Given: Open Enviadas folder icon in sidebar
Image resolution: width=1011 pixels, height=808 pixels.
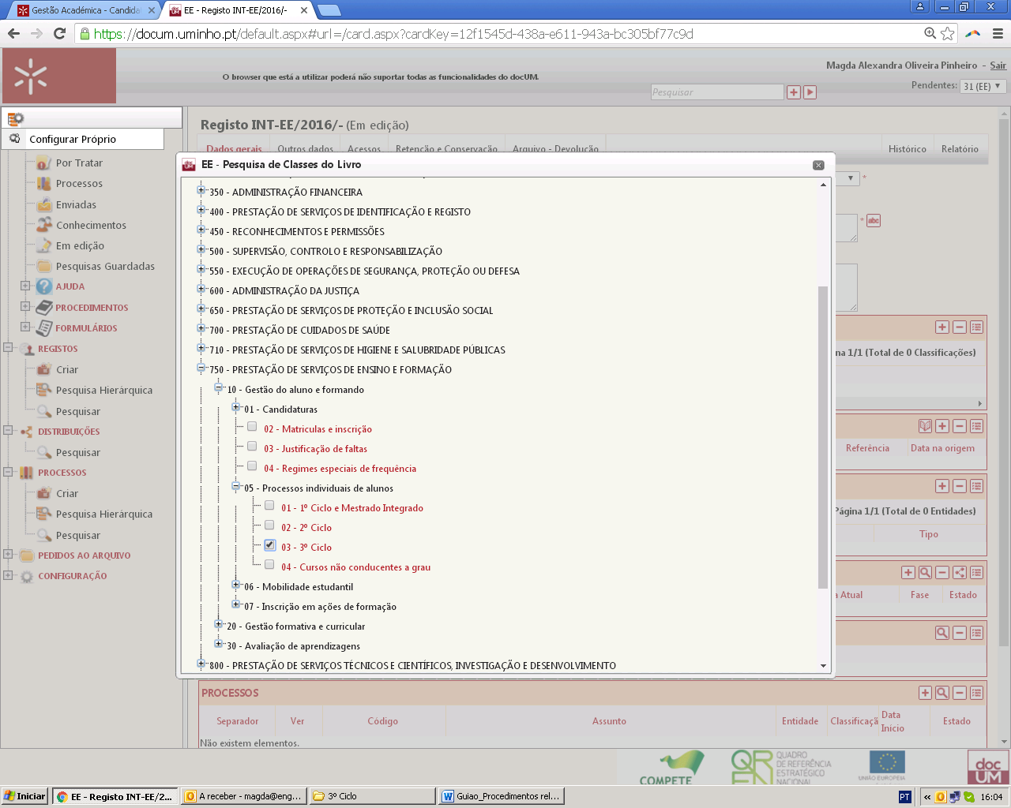Looking at the screenshot, I should [x=43, y=205].
